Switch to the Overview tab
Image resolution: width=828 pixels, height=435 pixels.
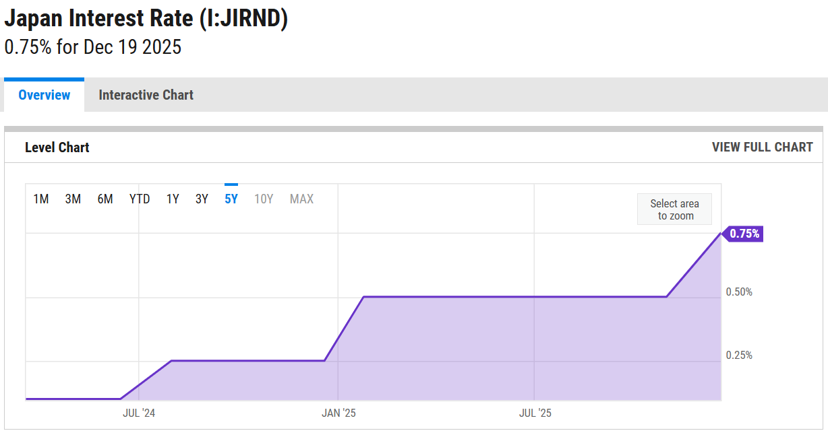tap(44, 95)
